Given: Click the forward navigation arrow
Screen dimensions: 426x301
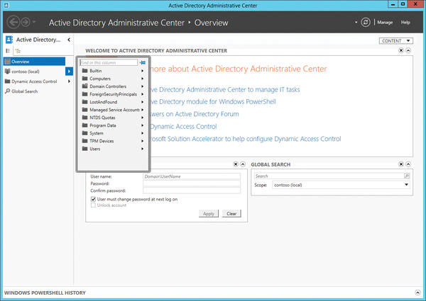Looking at the screenshot, I should click(x=26, y=22).
